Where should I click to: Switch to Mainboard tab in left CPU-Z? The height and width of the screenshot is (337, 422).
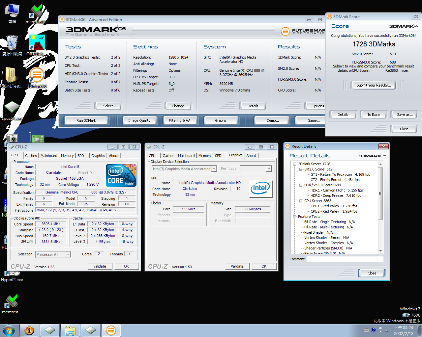click(x=49, y=156)
